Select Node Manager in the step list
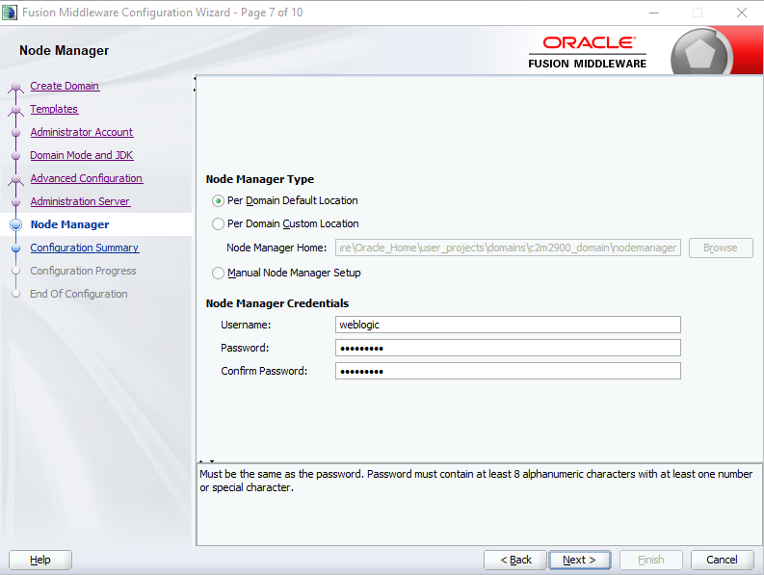The width and height of the screenshot is (764, 575). tap(69, 224)
